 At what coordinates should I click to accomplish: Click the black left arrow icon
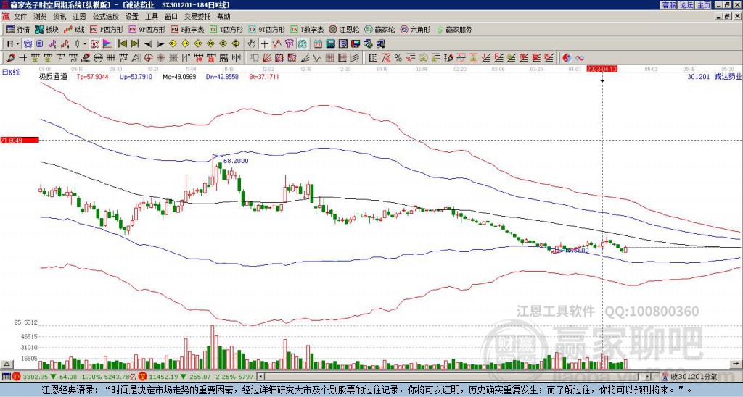[x=148, y=44]
